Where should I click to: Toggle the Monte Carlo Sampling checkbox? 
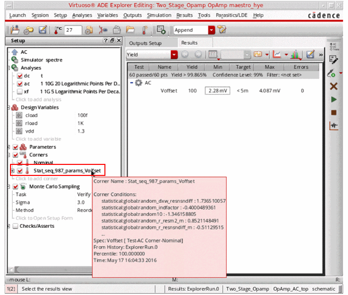pyautogui.click(x=15, y=187)
